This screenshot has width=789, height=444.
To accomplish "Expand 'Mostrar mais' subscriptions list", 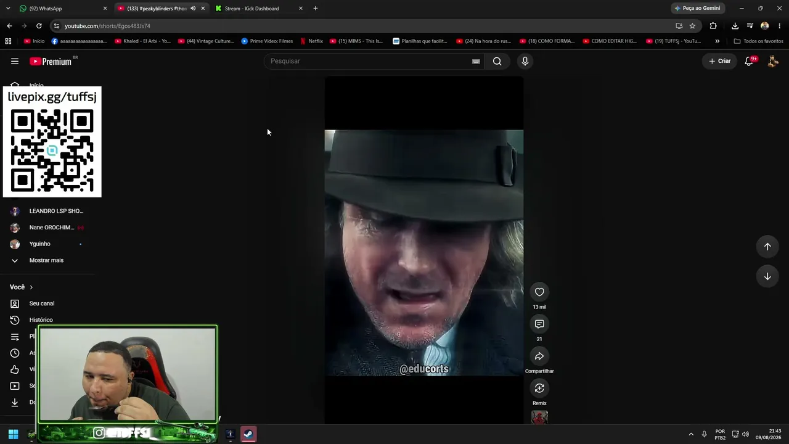I will point(47,260).
